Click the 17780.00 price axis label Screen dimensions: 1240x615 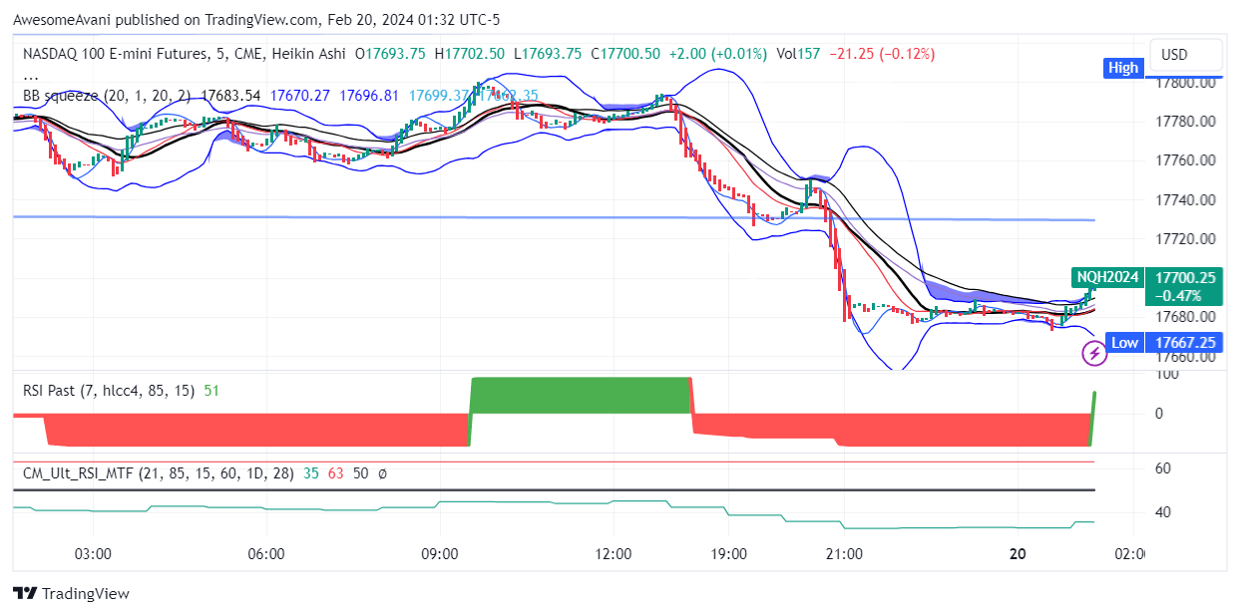[1185, 122]
